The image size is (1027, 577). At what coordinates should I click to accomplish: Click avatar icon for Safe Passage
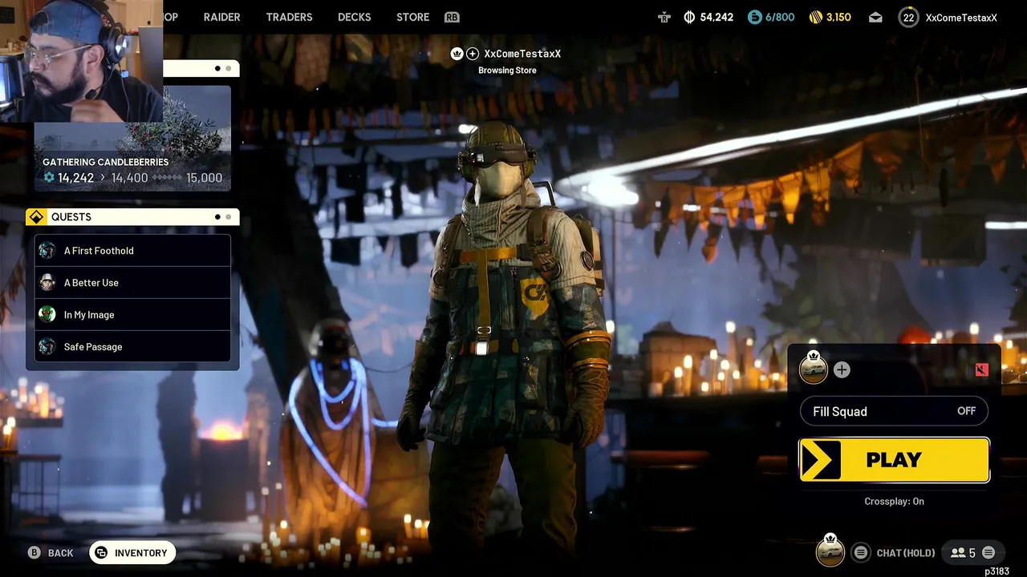point(47,347)
